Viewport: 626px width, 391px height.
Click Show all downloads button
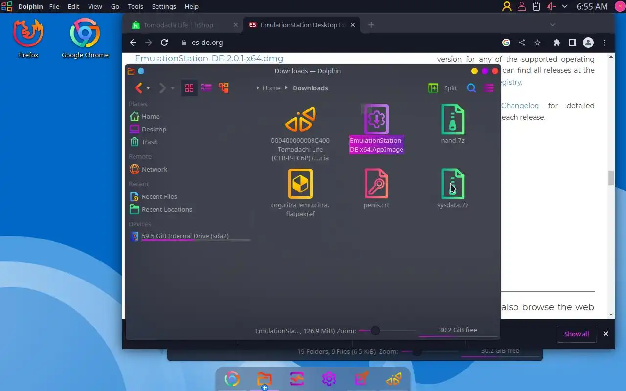click(577, 334)
